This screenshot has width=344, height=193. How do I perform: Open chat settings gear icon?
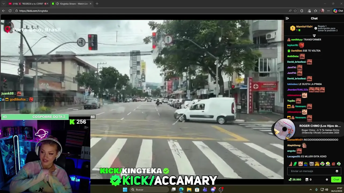[x=327, y=180]
